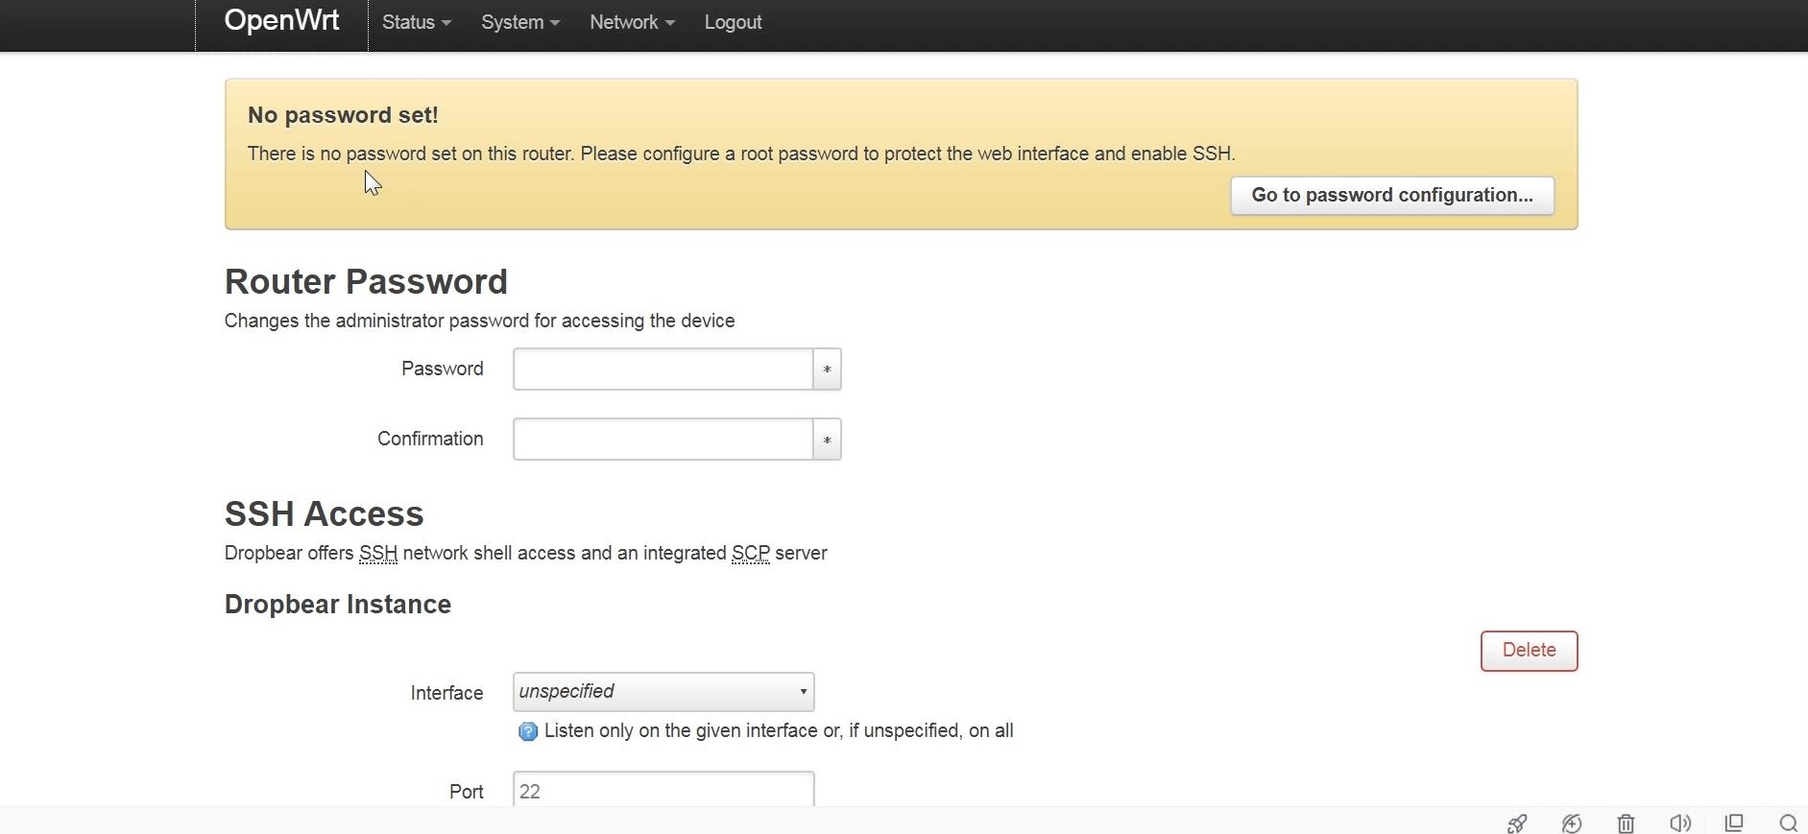Focus the Password input field
The image size is (1808, 834).
(x=663, y=369)
